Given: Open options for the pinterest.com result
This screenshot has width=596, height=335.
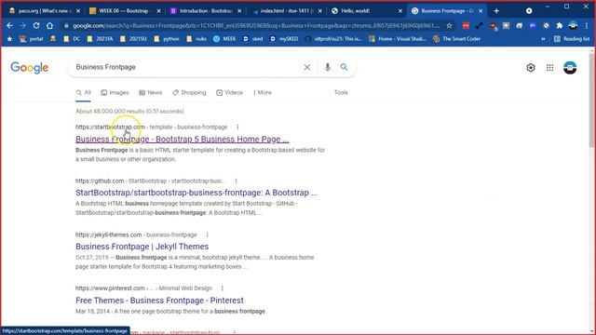Looking at the screenshot, I should [222, 288].
